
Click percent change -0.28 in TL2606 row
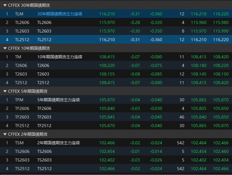[x=135, y=22]
